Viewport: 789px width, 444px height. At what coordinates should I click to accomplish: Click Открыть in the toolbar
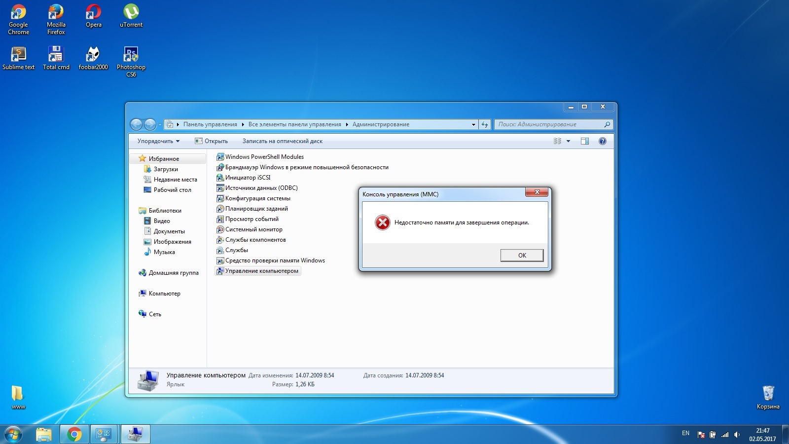click(x=212, y=141)
